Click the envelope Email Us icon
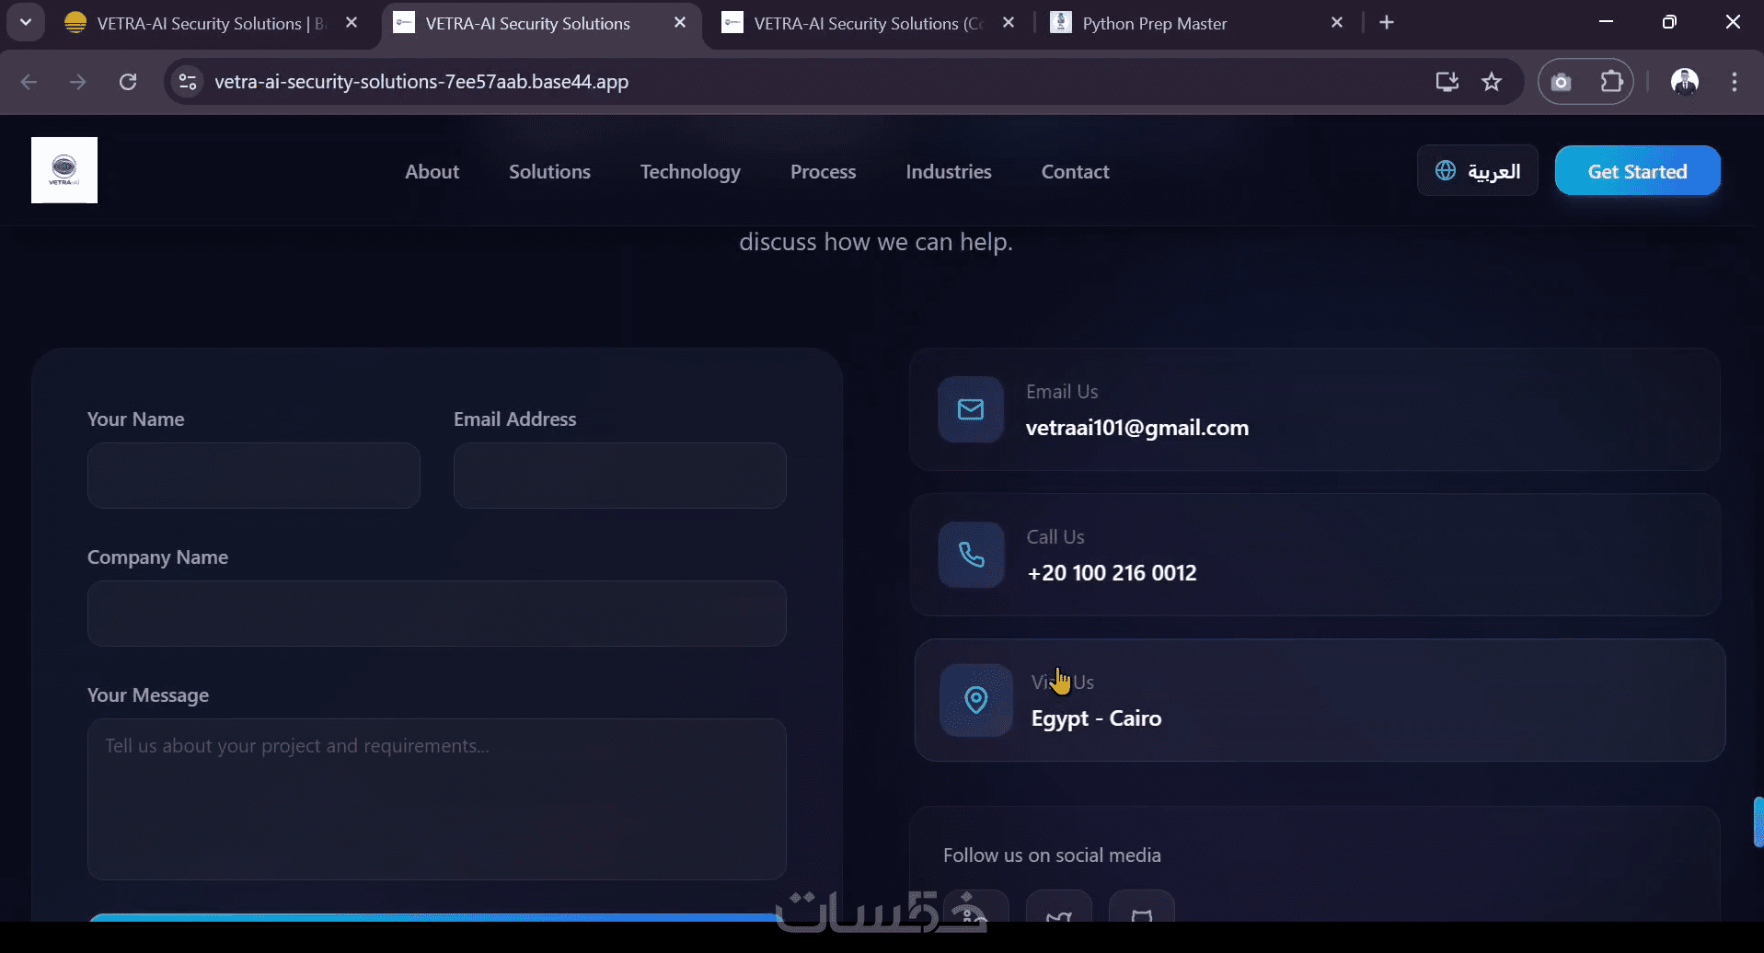 click(x=971, y=409)
